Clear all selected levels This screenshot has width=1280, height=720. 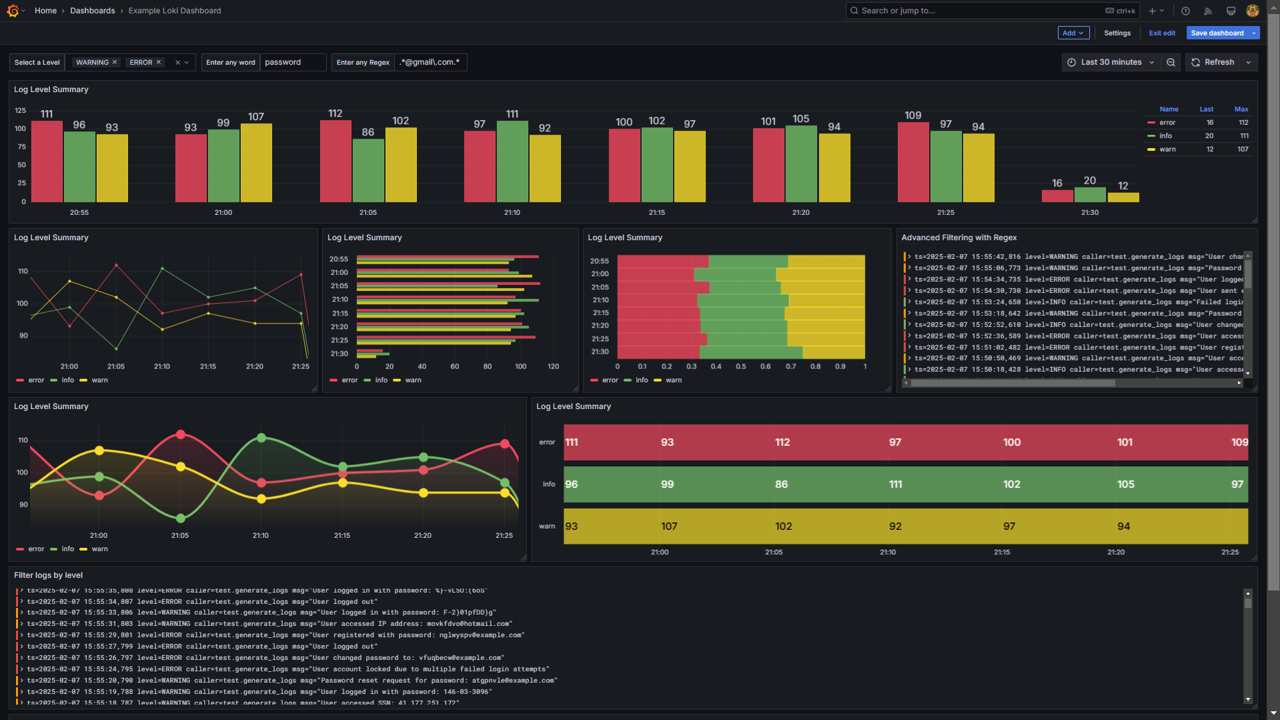pyautogui.click(x=177, y=62)
